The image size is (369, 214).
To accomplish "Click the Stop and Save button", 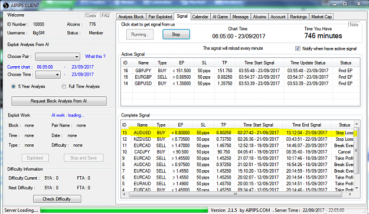I will 84,158.
